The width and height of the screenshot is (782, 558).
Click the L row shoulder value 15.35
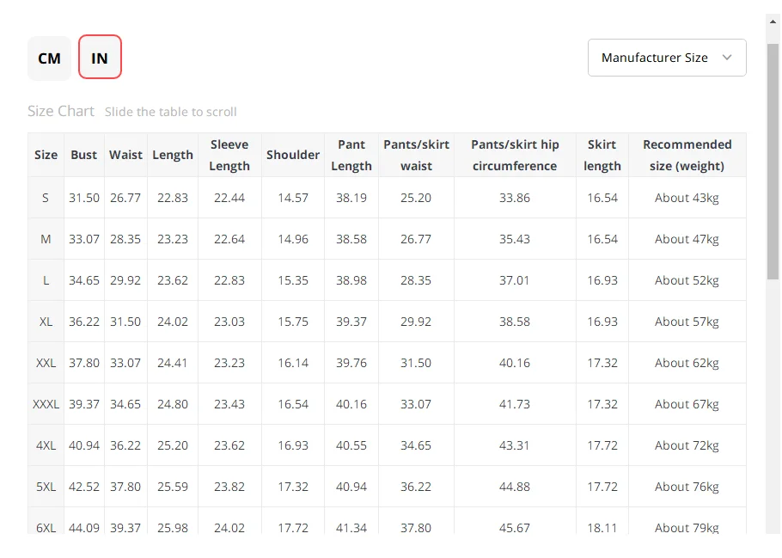pos(293,280)
